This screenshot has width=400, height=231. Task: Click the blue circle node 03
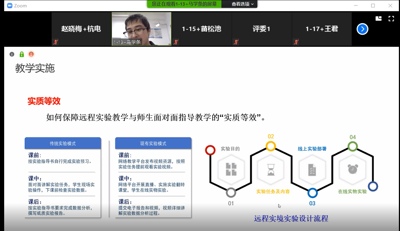(313, 193)
